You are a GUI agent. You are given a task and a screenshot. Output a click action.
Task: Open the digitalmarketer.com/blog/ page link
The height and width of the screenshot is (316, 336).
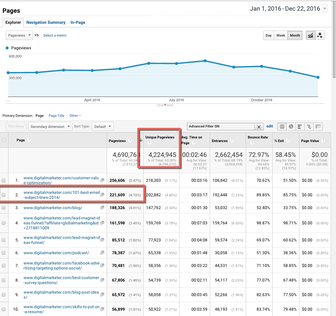(53, 207)
